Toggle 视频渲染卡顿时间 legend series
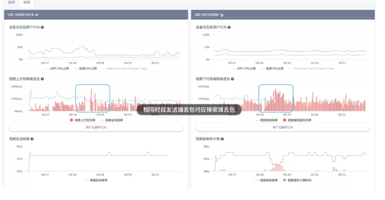This screenshot has height=200, width=385. pyautogui.click(x=297, y=180)
